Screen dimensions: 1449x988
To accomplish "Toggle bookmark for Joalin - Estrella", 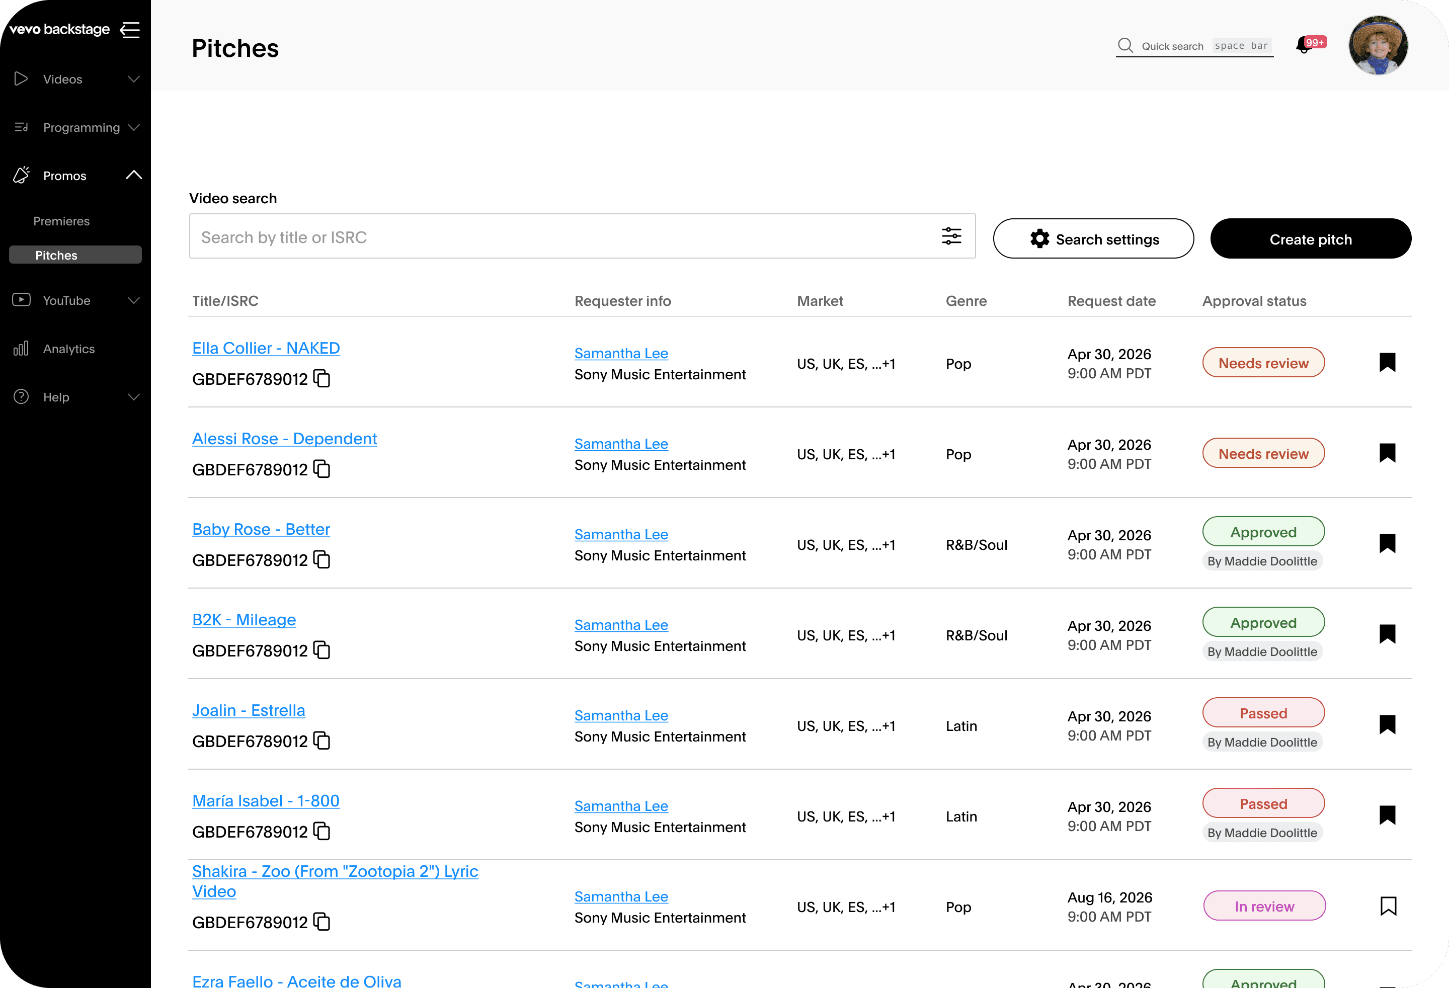I will pos(1387,724).
